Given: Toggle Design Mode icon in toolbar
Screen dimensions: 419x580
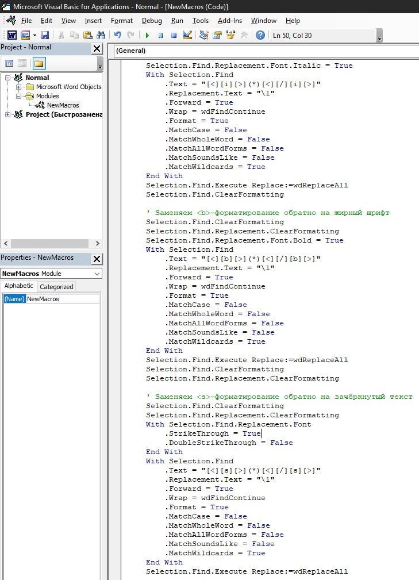Looking at the screenshot, I should 187,35.
